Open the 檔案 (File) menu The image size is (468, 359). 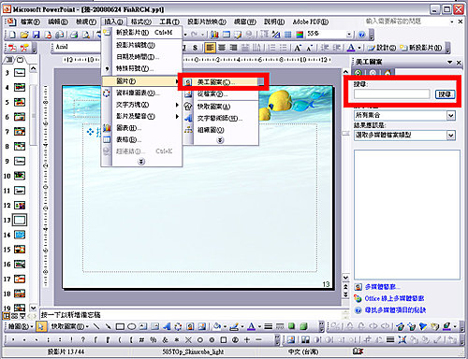pyautogui.click(x=30, y=22)
